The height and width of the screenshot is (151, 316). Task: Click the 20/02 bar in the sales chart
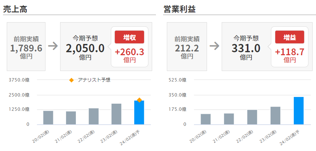coord(48,118)
